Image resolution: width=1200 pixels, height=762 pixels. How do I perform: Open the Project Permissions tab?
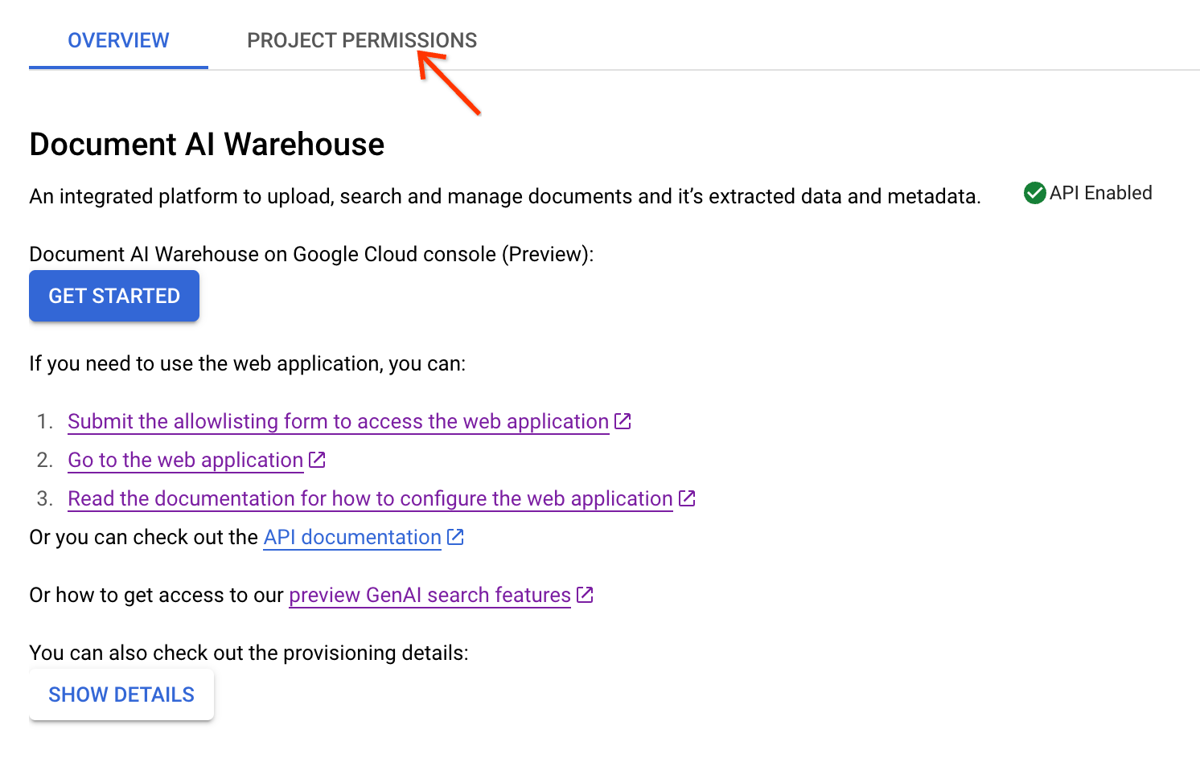click(361, 40)
